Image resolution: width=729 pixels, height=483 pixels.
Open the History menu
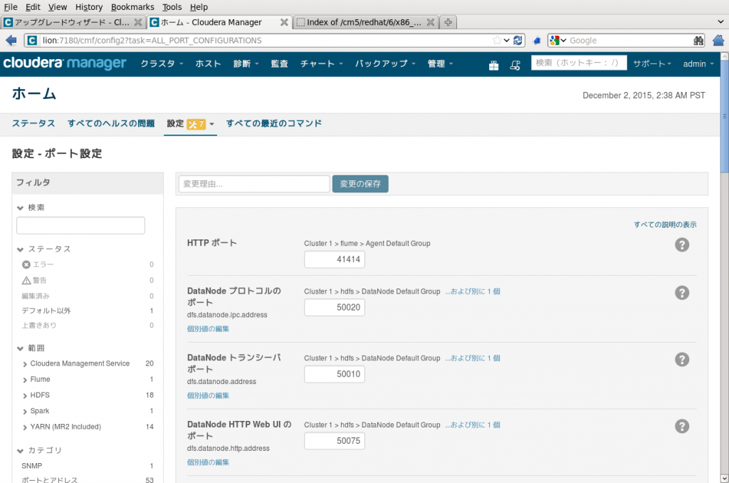pyautogui.click(x=89, y=7)
